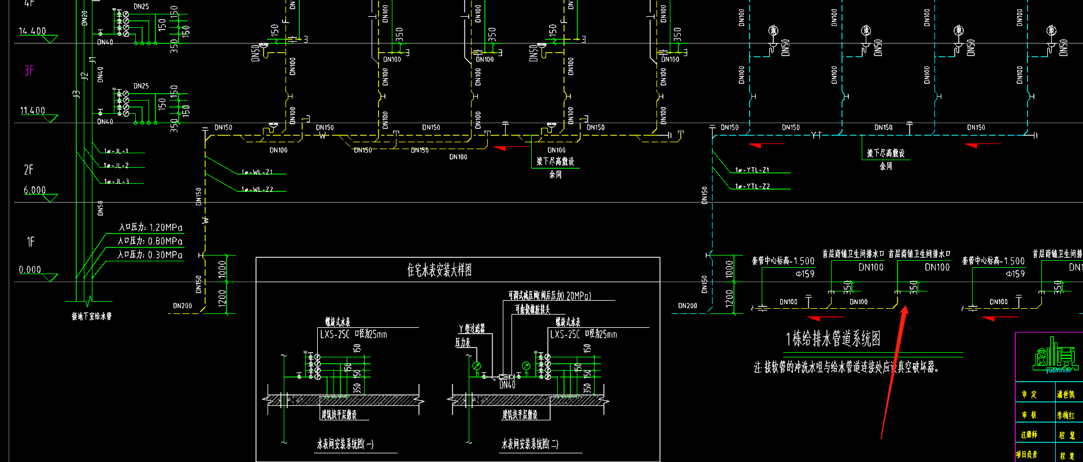Click the 可调式减压阀 0.20MPa annotation
The width and height of the screenshot is (1083, 462).
coord(550,295)
